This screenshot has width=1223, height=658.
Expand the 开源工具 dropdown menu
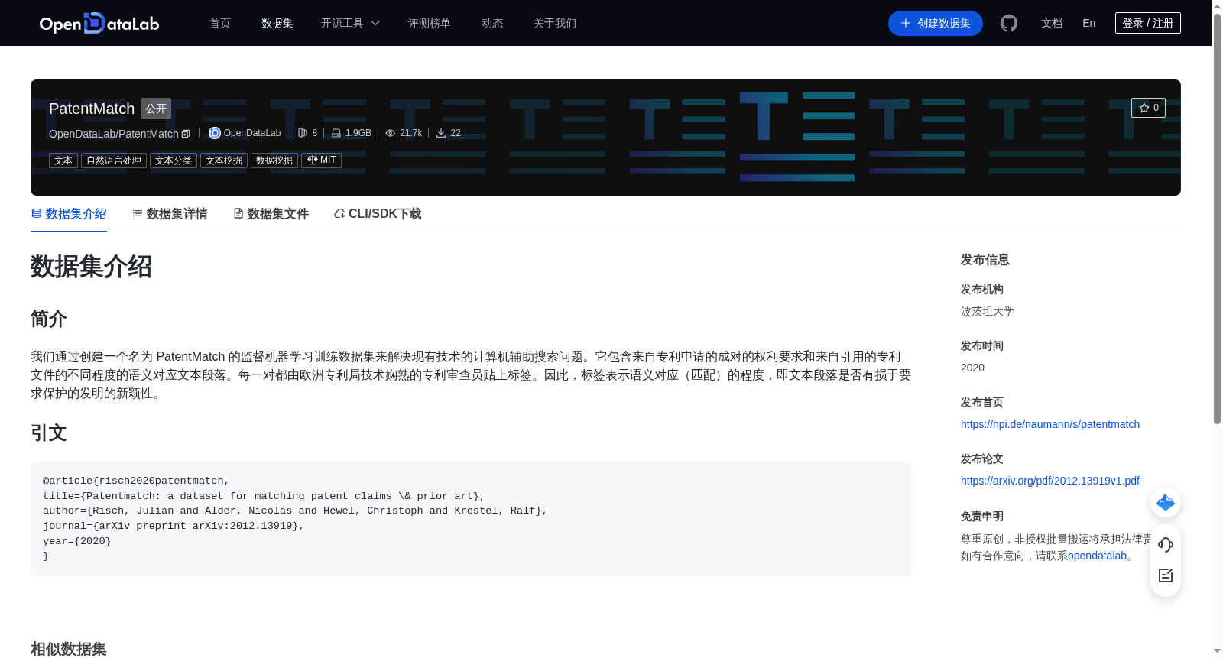[x=350, y=23]
